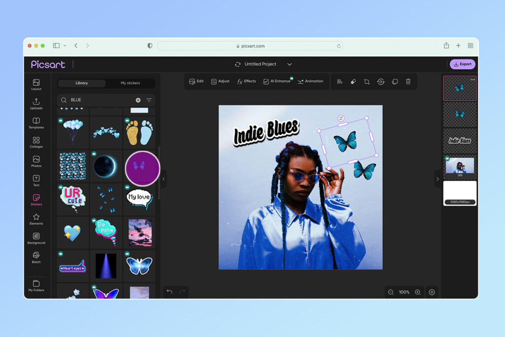Select the butterfly sticker in search results

tap(139, 265)
